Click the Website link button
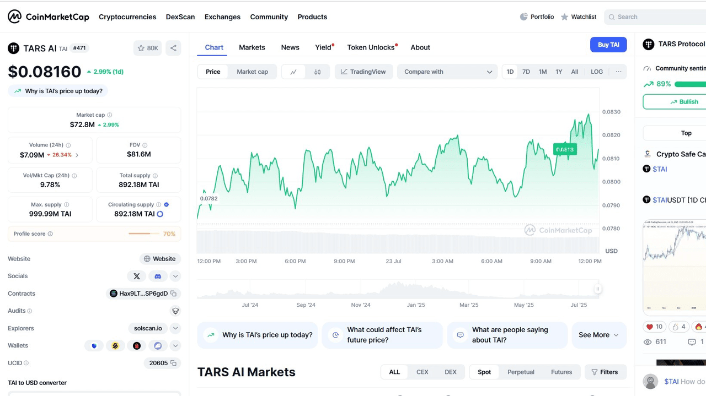The width and height of the screenshot is (706, 396). [160, 259]
